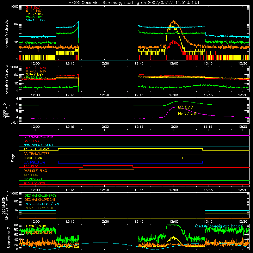
Task: Select the red 3-6 keV legend label
Action: [x=33, y=8]
